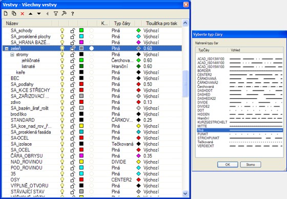This screenshot has height=199, width=287.
Task: Select HIDDEN line type in list
Action: click(240, 115)
